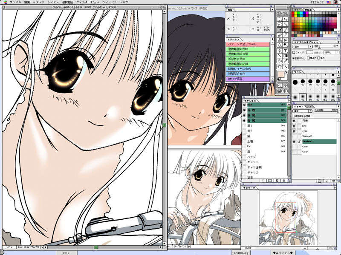Open the Layers palette flyout menu

pyautogui.click(x=338, y=107)
